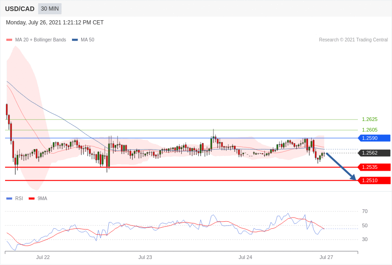Click the blue RSI legend swatch

(x=9, y=198)
